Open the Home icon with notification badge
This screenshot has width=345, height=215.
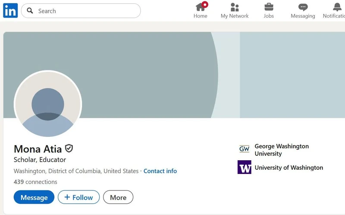point(201,6)
